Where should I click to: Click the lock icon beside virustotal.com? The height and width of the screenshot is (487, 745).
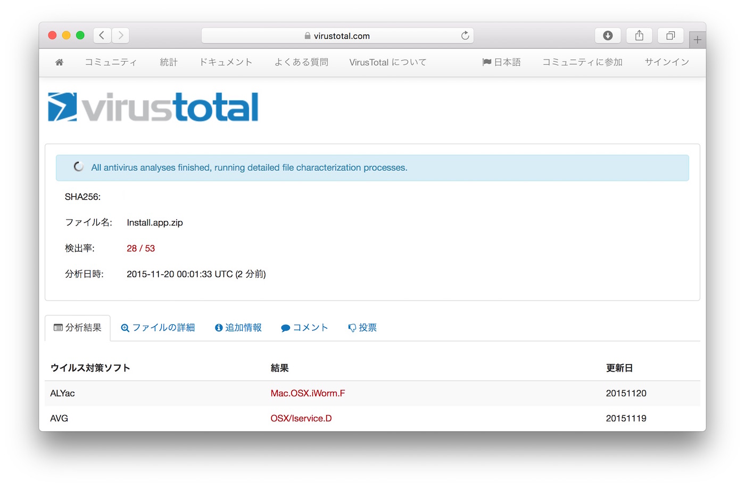(308, 36)
